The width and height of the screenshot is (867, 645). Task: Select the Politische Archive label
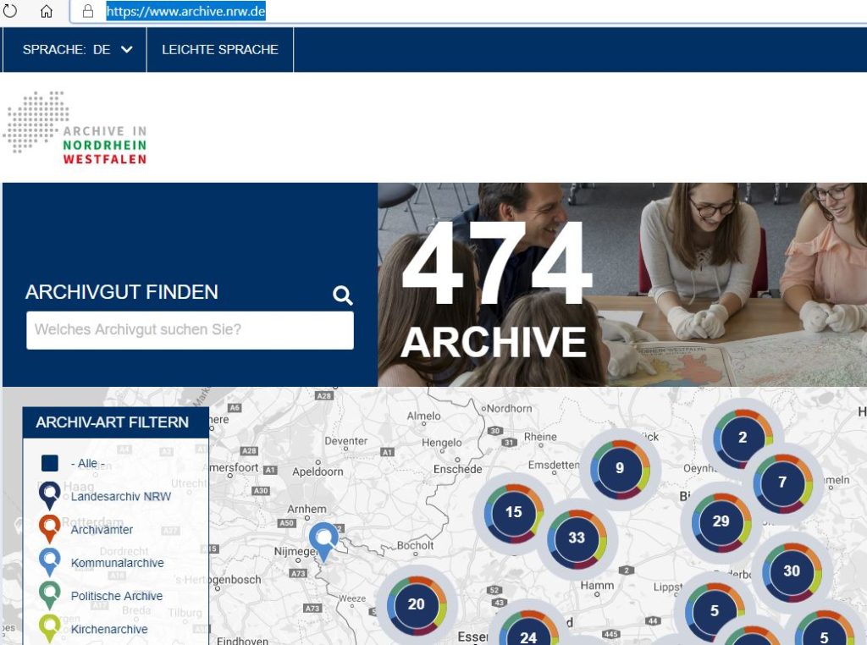[x=117, y=596]
